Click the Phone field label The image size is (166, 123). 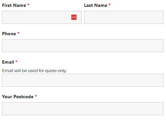pos(9,34)
